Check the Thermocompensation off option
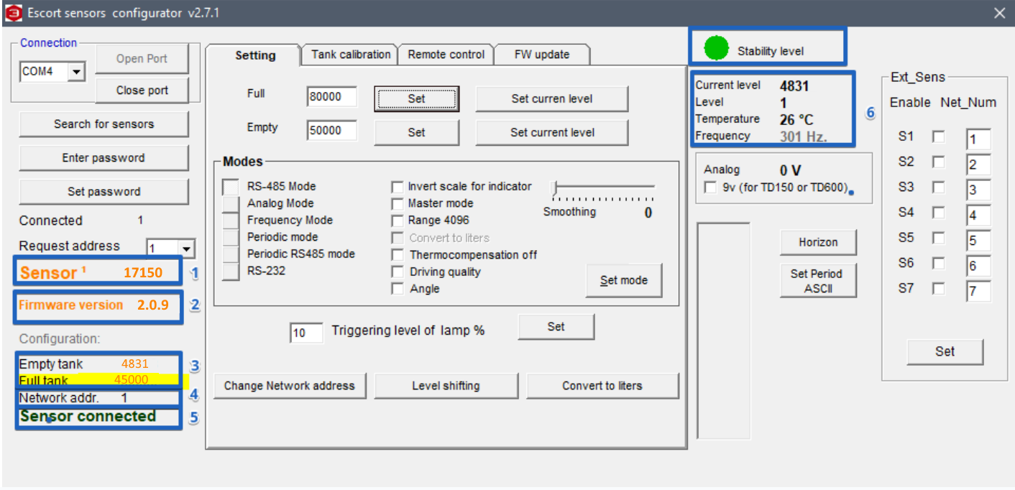The height and width of the screenshot is (490, 1015). pos(397,255)
